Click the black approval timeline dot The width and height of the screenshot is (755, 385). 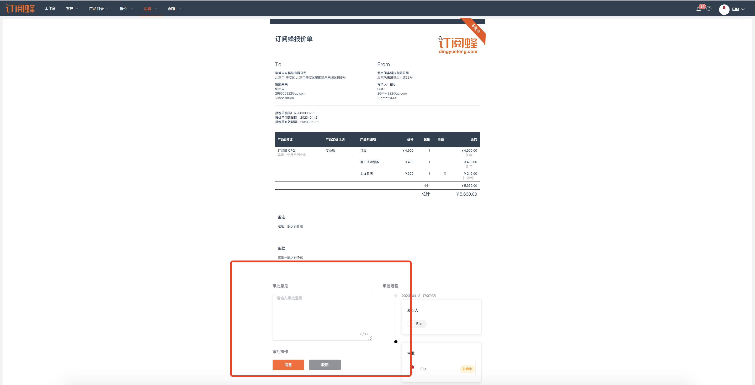(396, 342)
